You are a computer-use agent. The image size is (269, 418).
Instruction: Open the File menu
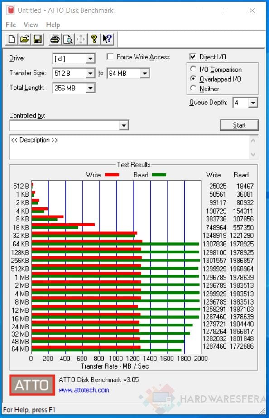click(x=11, y=25)
